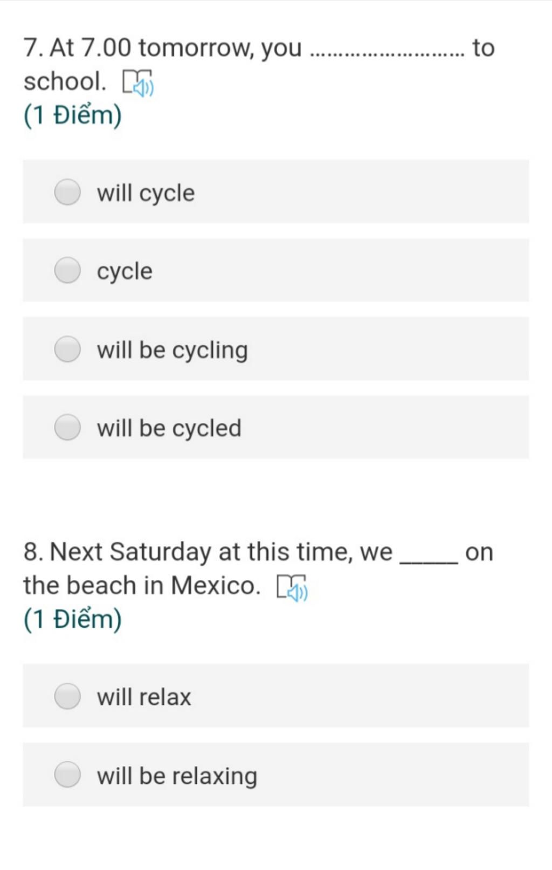Click the 'will be relaxing' answer label
This screenshot has width=552, height=870.
pyautogui.click(x=177, y=776)
